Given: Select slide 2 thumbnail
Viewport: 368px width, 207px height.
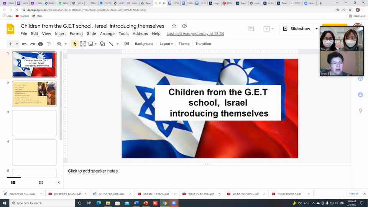Looking at the screenshot, I should tap(34, 94).
